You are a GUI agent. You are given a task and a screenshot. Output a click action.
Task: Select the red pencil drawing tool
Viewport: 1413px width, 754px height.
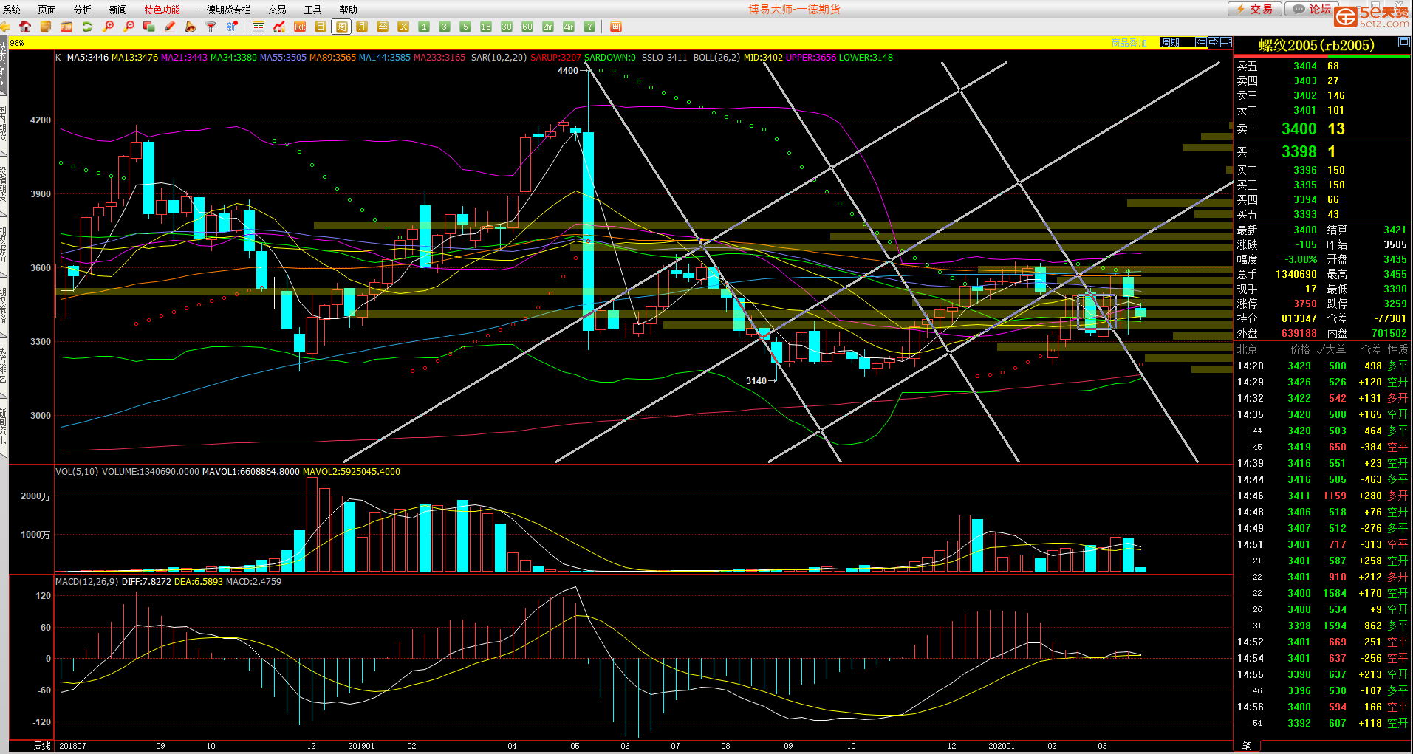[x=170, y=27]
